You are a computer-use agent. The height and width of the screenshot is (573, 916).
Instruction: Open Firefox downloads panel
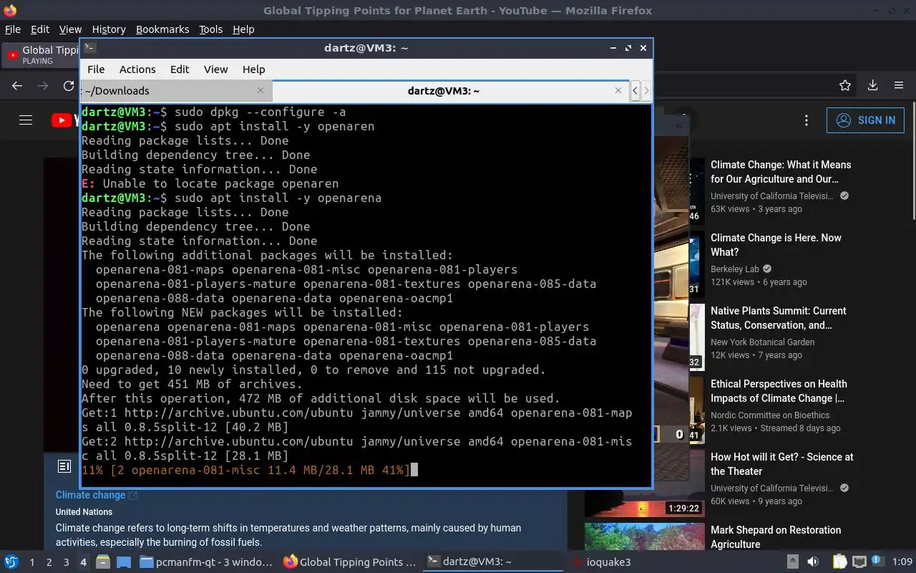pos(872,85)
